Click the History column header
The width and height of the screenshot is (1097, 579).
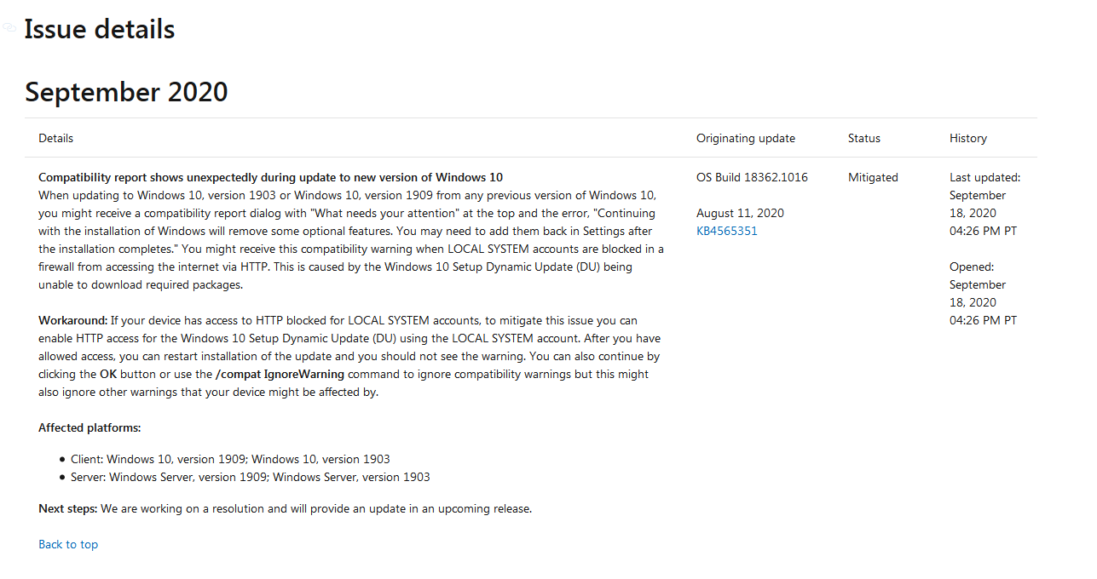pyautogui.click(x=968, y=138)
